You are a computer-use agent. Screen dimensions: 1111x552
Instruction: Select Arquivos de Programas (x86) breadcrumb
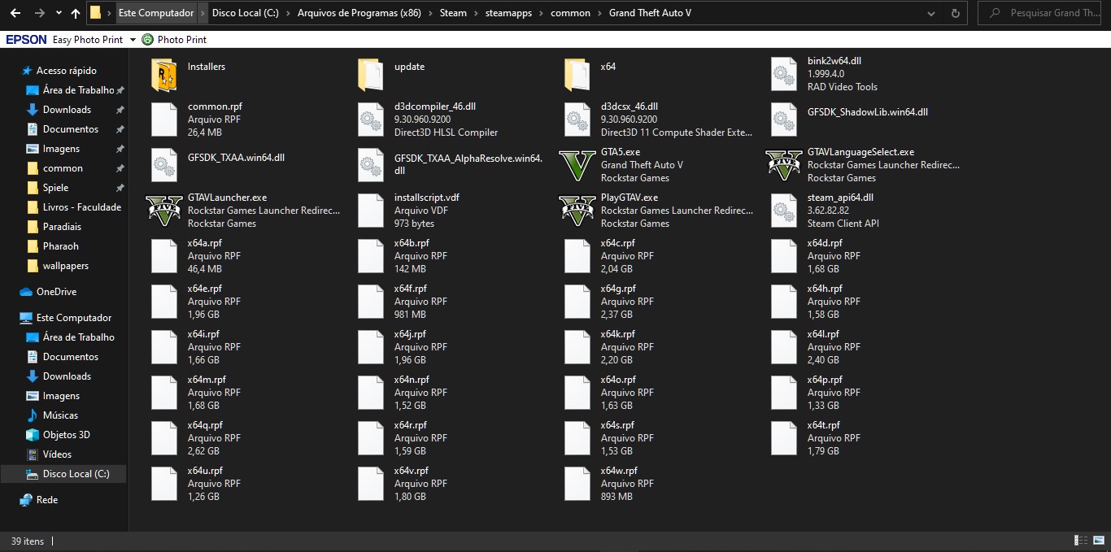[359, 13]
